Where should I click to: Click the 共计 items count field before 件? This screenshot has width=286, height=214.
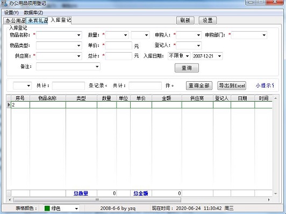[x=145, y=85]
